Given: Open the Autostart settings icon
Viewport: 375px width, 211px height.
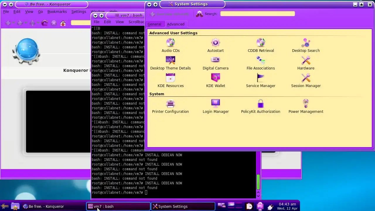Looking at the screenshot, I should point(215,45).
